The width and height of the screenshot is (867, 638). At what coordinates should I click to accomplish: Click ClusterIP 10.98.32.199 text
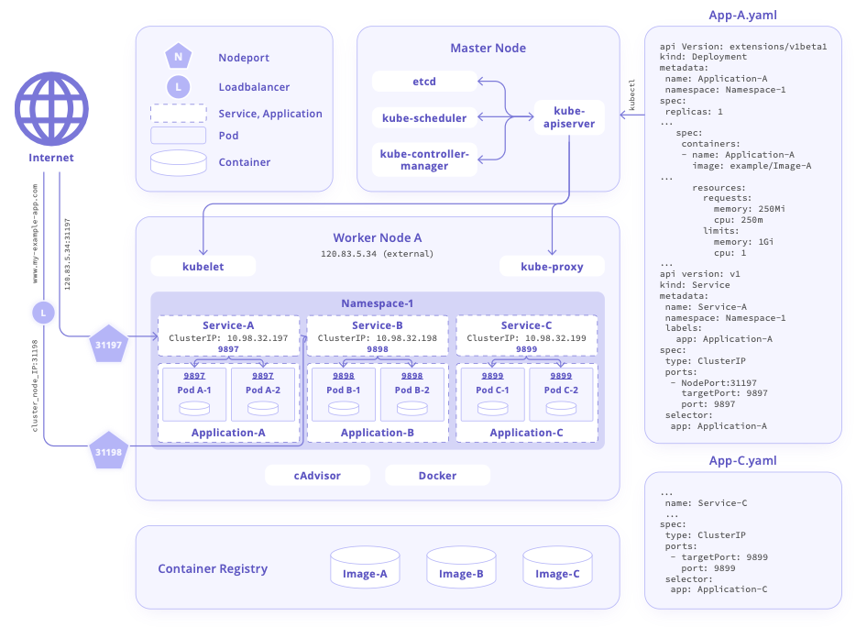526,338
